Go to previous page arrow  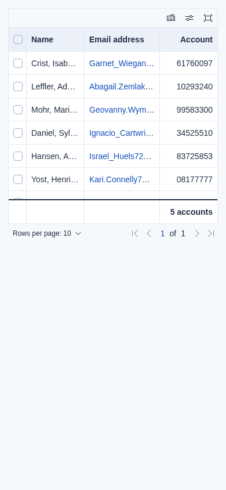(149, 233)
